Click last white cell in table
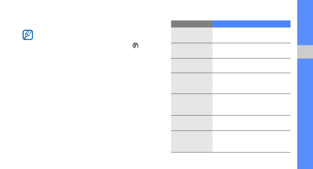This screenshot has width=313, height=169. click(251, 141)
